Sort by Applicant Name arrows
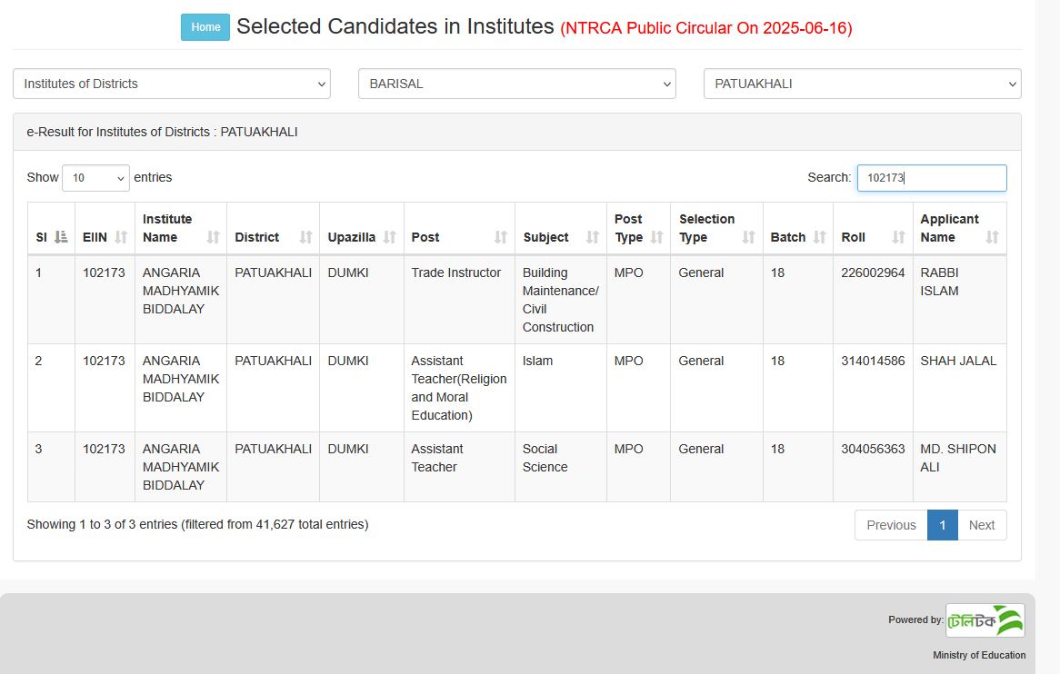The height and width of the screenshot is (674, 1060). (x=992, y=237)
